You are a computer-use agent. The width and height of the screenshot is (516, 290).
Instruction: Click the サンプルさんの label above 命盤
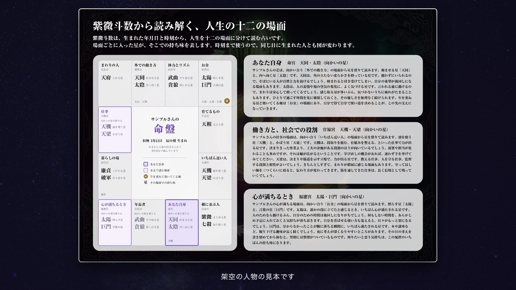(x=165, y=119)
